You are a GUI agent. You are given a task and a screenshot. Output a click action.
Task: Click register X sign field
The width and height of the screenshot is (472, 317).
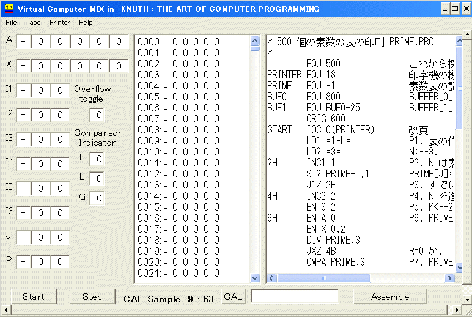pos(23,66)
